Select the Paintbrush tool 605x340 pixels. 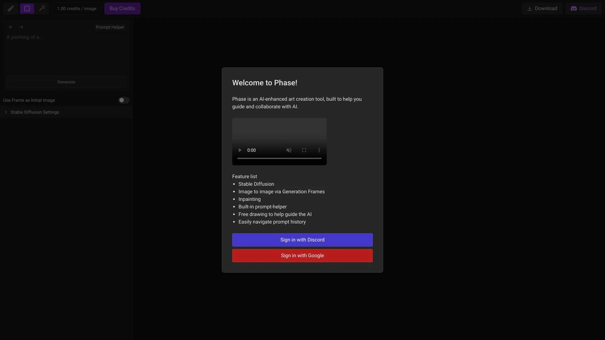click(x=11, y=8)
